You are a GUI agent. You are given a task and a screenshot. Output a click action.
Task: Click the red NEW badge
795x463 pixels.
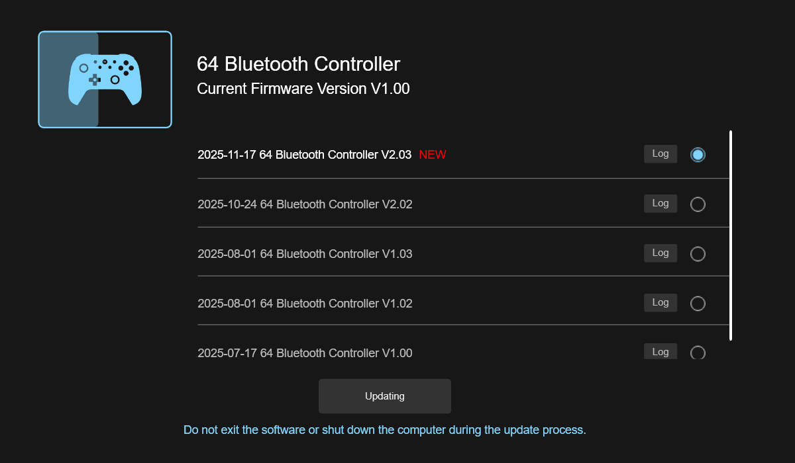click(x=433, y=155)
